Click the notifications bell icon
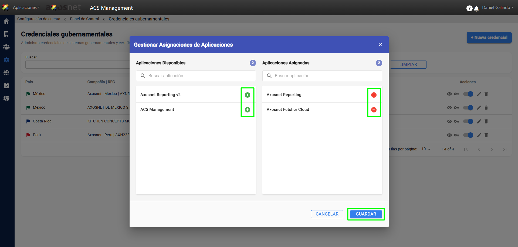This screenshot has height=247, width=518. tap(476, 9)
